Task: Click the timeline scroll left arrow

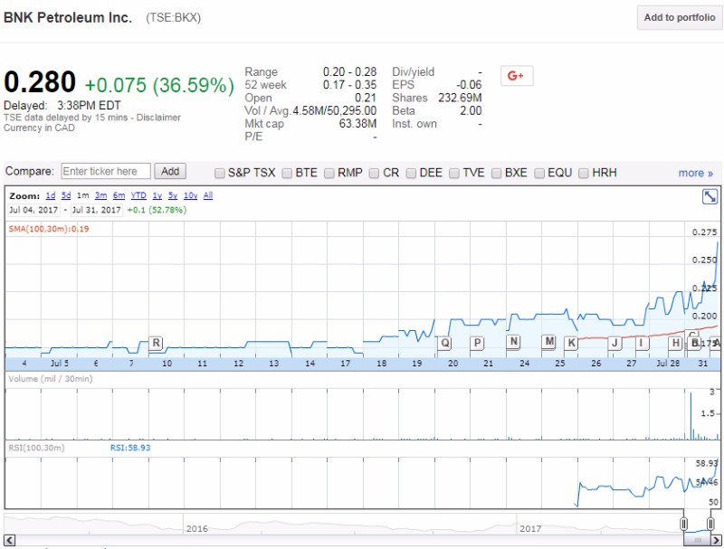Action: (x=9, y=540)
